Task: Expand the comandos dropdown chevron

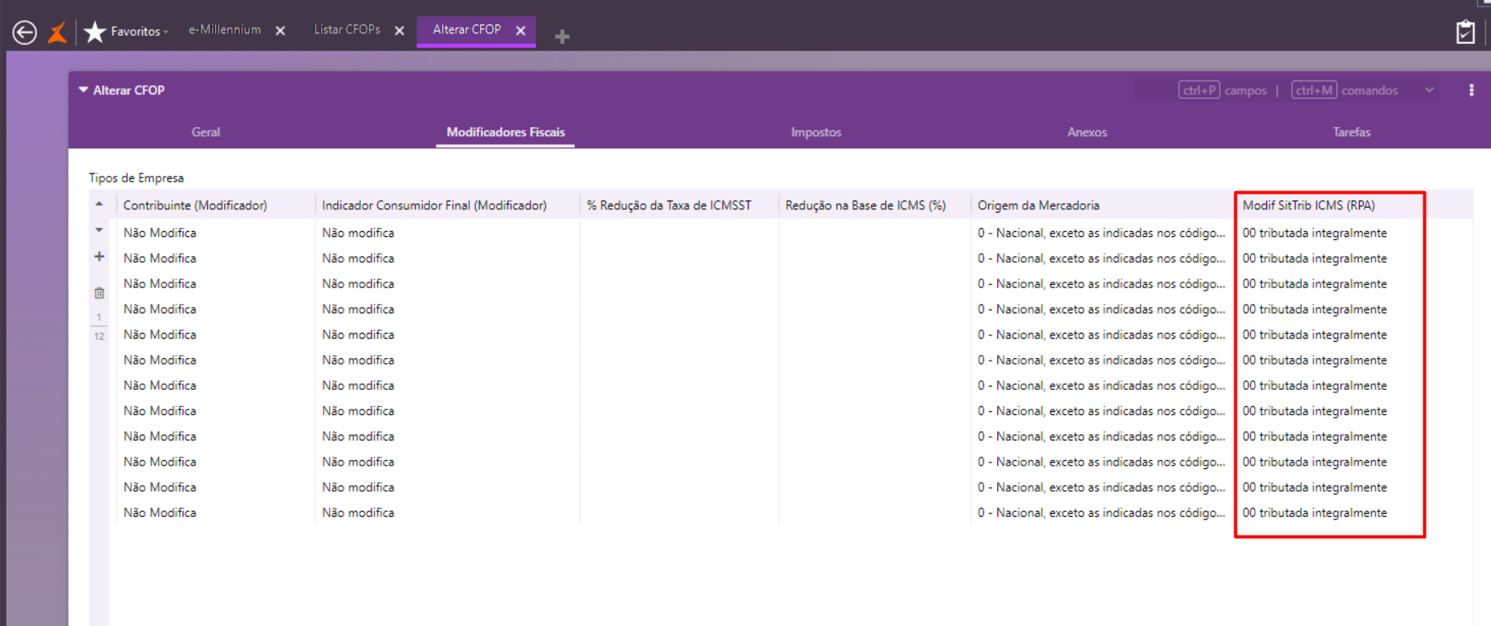Action: [1429, 90]
